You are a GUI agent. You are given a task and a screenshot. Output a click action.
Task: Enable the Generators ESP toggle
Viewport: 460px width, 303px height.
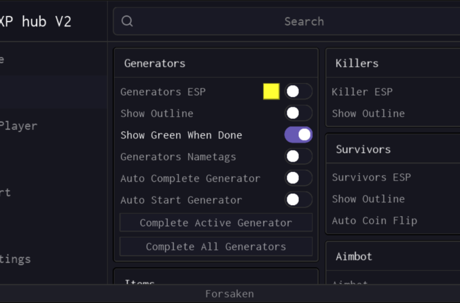pyautogui.click(x=298, y=91)
